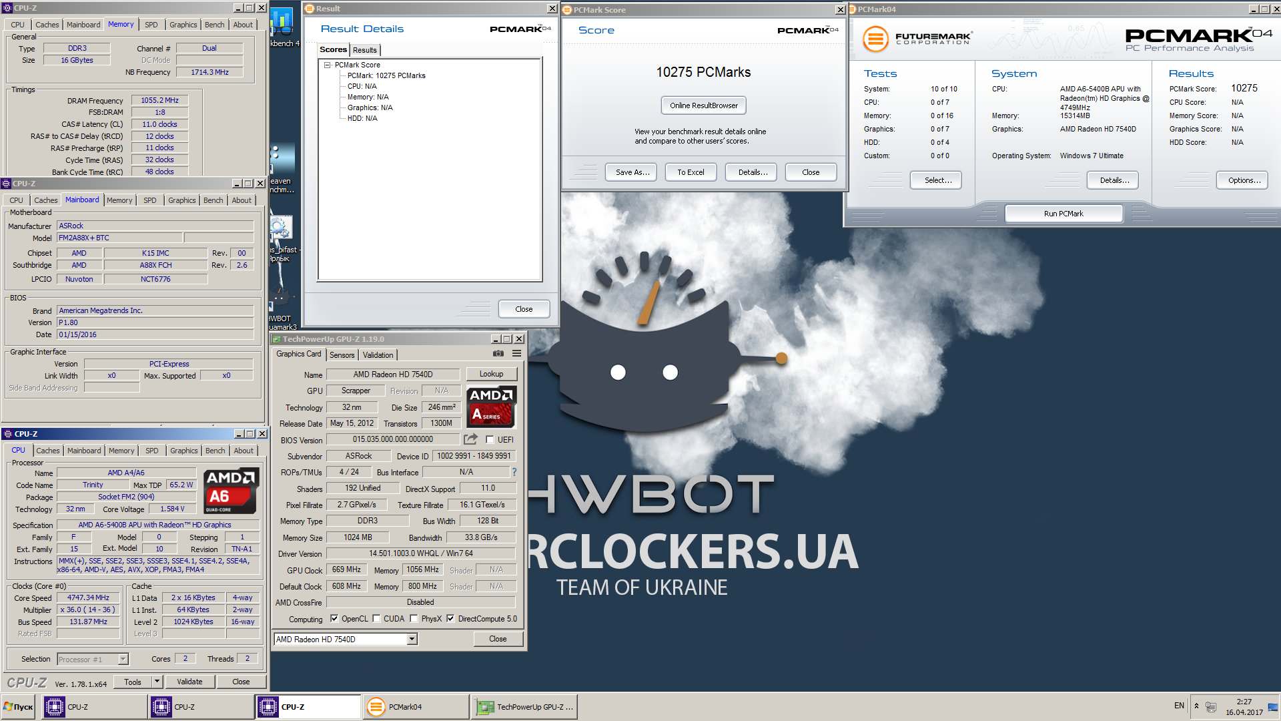The image size is (1281, 721).
Task: Toggle the CUDA checkbox
Action: tap(376, 619)
